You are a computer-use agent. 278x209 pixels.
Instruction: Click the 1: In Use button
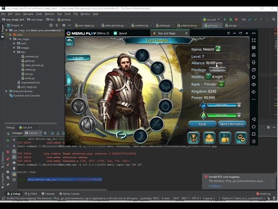coord(78,57)
